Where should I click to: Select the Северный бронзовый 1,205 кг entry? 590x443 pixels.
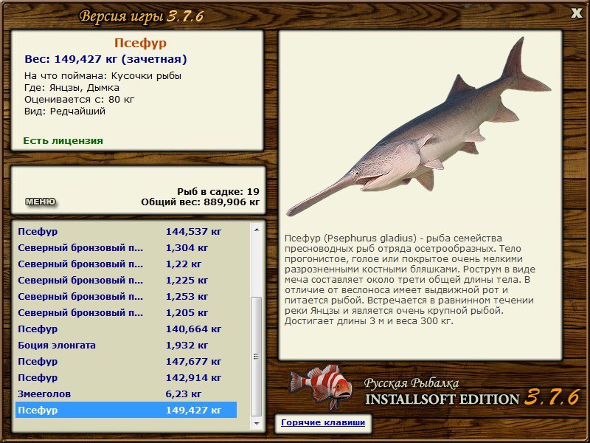click(126, 312)
